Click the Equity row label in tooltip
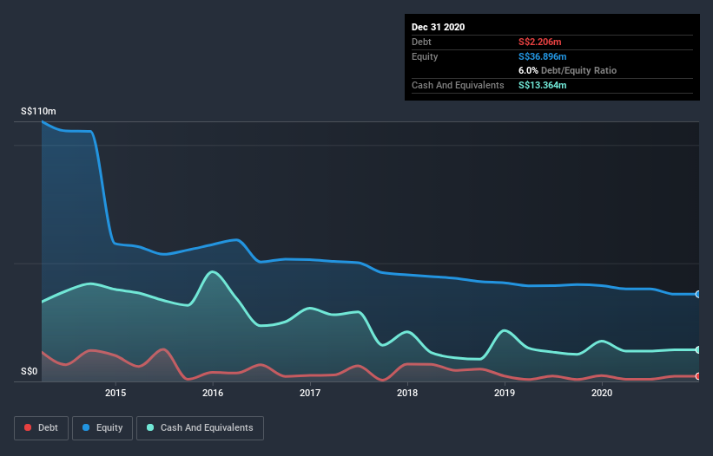713x456 pixels. point(425,56)
